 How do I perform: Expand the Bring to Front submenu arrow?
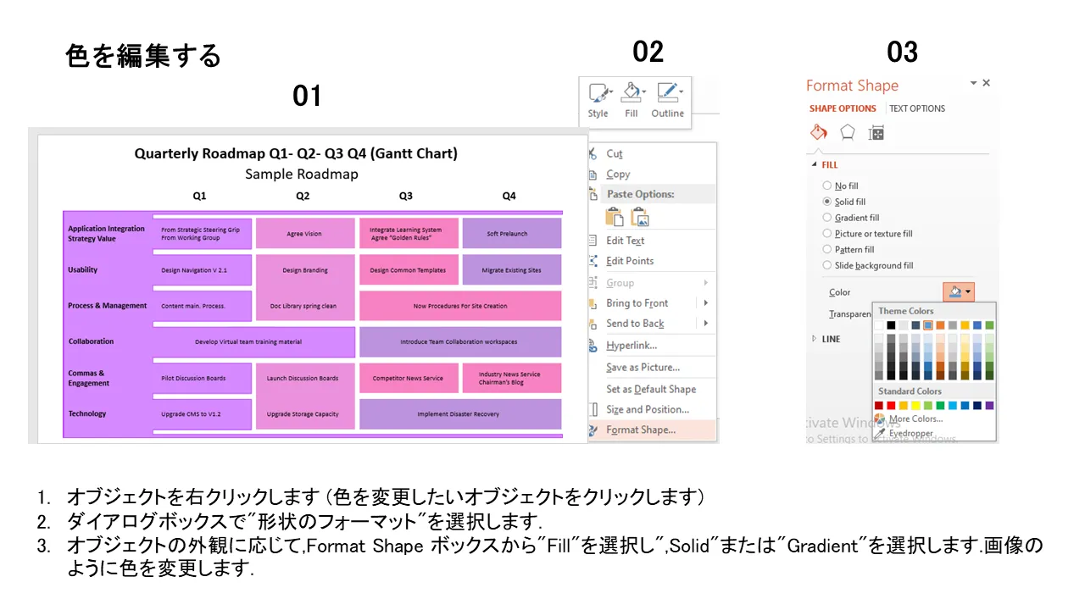tap(705, 303)
